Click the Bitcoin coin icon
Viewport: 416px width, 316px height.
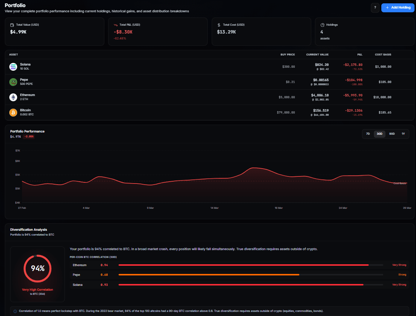tap(13, 112)
